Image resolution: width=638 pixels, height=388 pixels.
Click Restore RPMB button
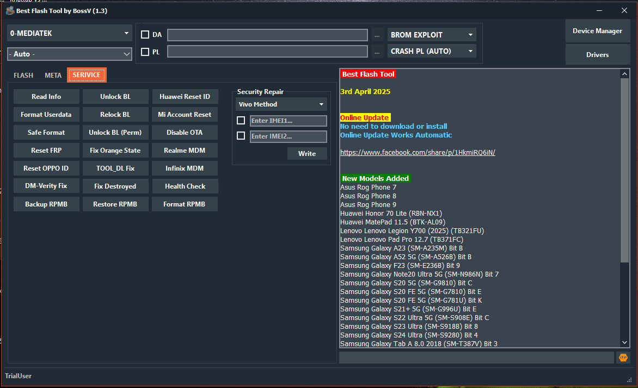coord(115,204)
